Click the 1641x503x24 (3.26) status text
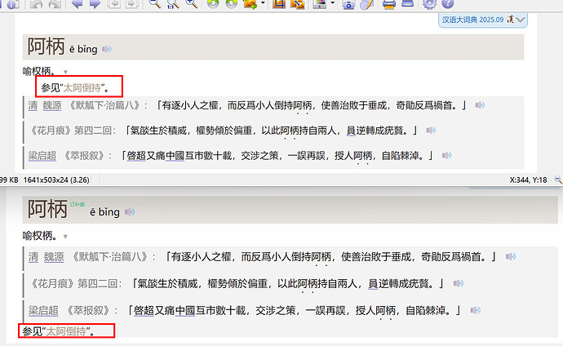 [x=56, y=180]
